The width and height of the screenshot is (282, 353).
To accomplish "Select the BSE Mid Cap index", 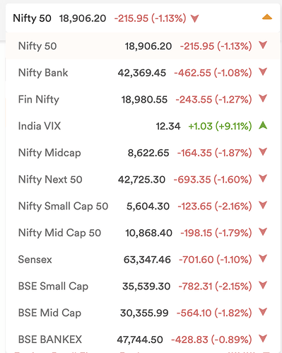I will 143,313.
